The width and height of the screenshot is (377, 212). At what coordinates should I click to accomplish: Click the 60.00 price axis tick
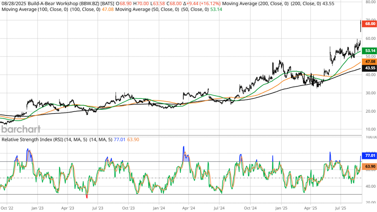370,38
